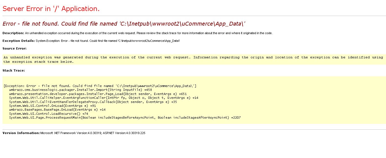Click the 'umbraco.presentation.developer.packages.Installer.Page_Load' line
Image resolution: width=386 pixels, height=158 pixels.
98,94
